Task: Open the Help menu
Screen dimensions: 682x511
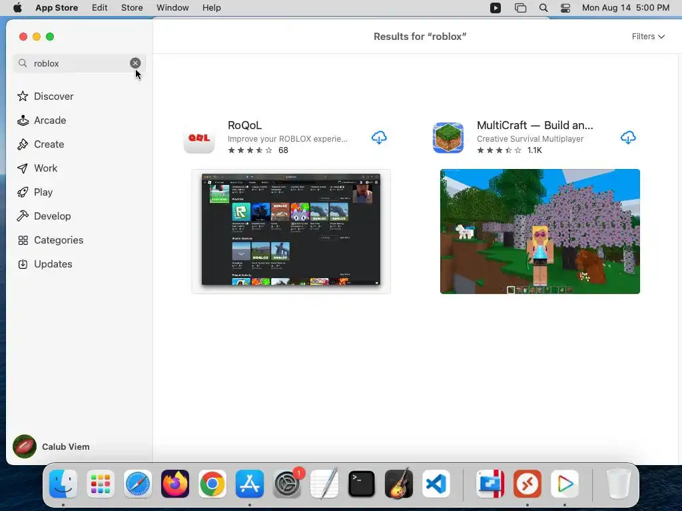Action: (211, 8)
